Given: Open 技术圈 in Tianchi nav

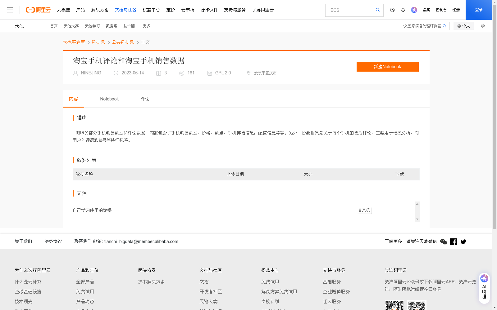Looking at the screenshot, I should click(129, 26).
